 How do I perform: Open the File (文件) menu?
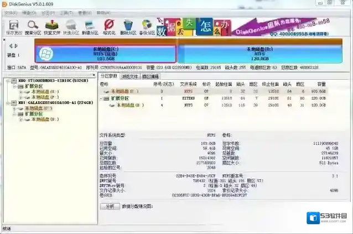(x=11, y=12)
